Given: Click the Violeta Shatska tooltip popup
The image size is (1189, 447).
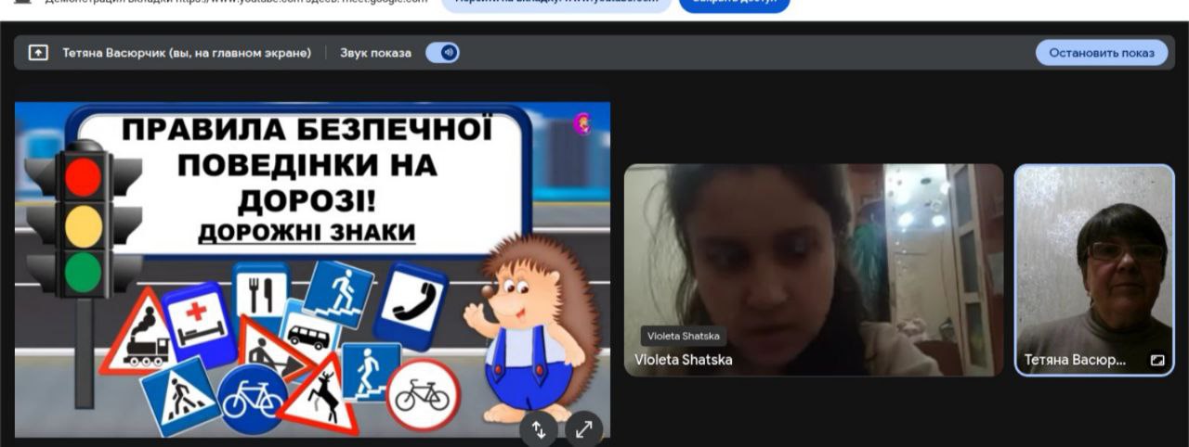Looking at the screenshot, I should coord(683,337).
